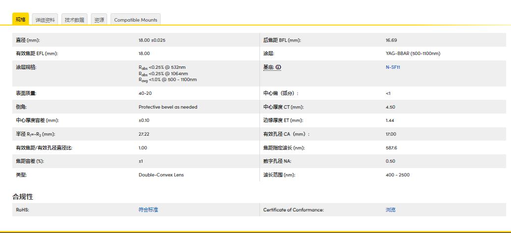This screenshot has width=511, height=233.
Task: Click the 焦距容差 value ±1
Action: coord(141,161)
